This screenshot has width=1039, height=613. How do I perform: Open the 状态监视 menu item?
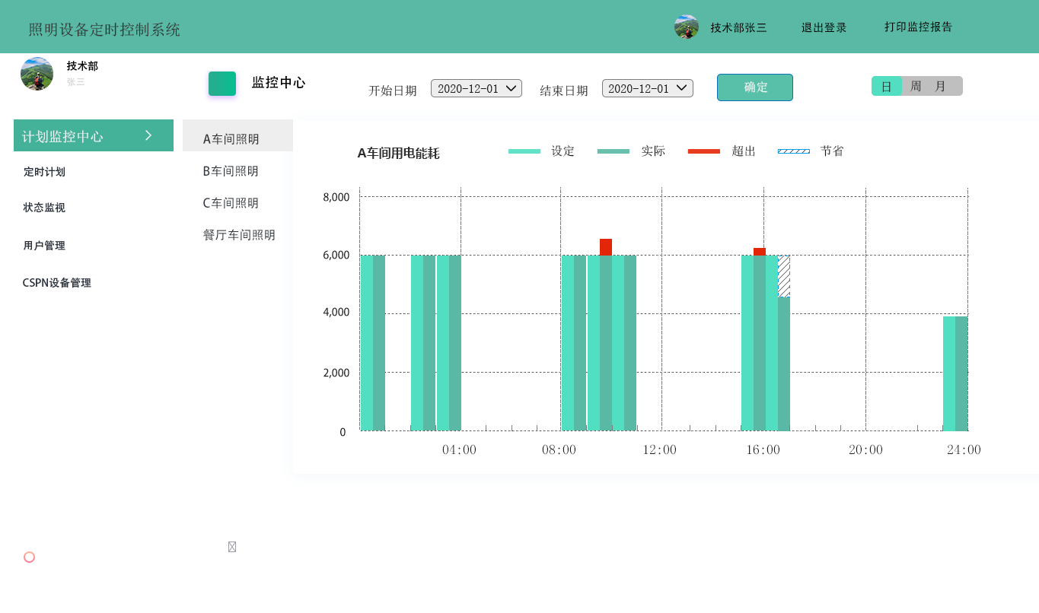tap(44, 208)
